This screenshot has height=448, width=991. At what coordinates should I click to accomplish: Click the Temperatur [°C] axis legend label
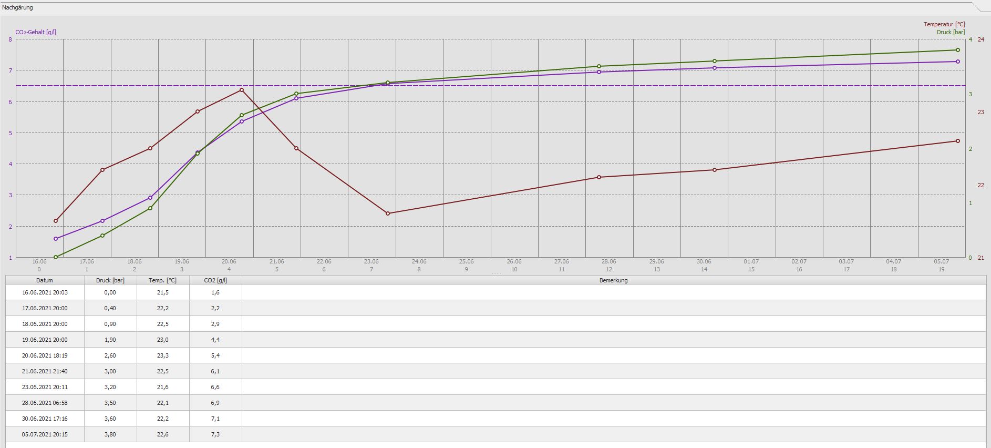(944, 24)
